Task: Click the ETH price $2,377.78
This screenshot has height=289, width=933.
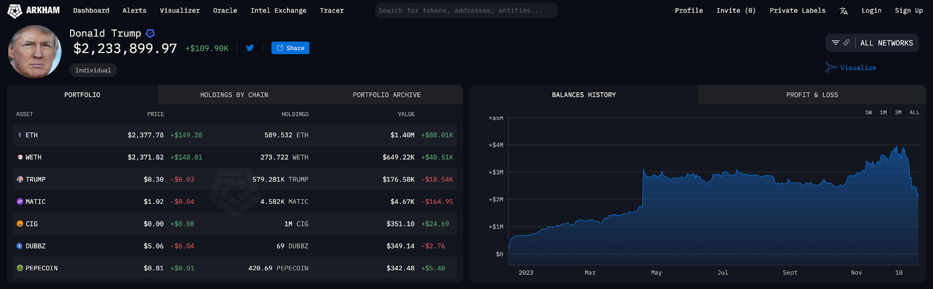Action: coord(146,135)
